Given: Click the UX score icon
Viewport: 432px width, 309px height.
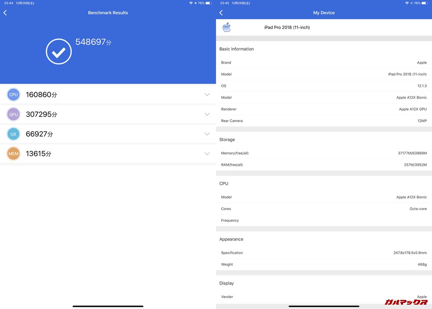Looking at the screenshot, I should (x=13, y=134).
